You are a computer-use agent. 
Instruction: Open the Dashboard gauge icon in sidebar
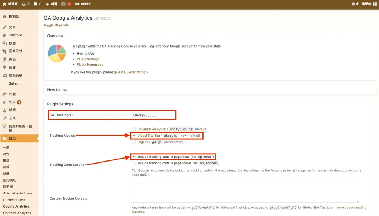click(x=5, y=17)
